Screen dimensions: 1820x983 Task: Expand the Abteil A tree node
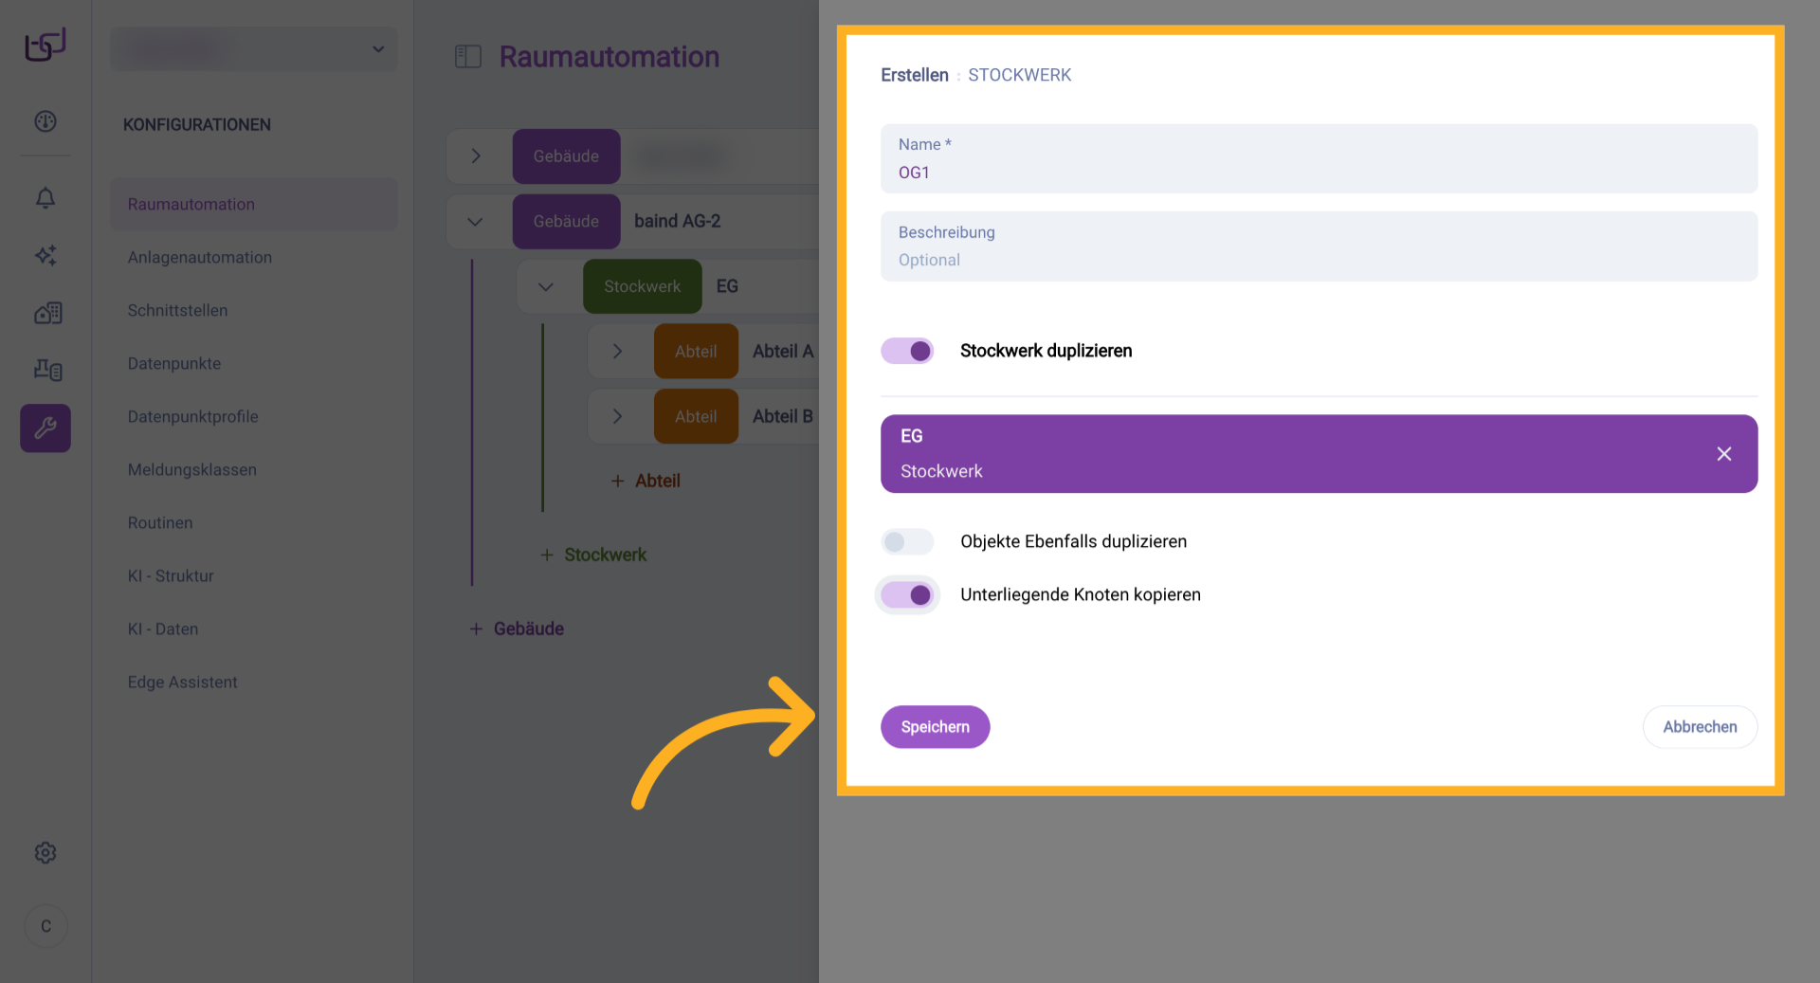tap(617, 352)
